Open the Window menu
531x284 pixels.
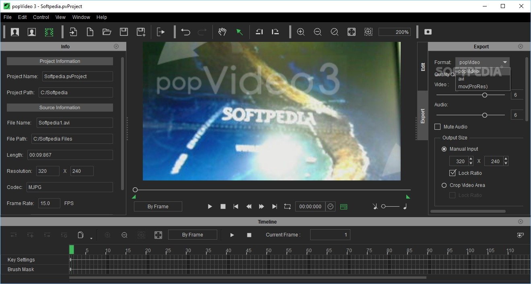point(81,17)
